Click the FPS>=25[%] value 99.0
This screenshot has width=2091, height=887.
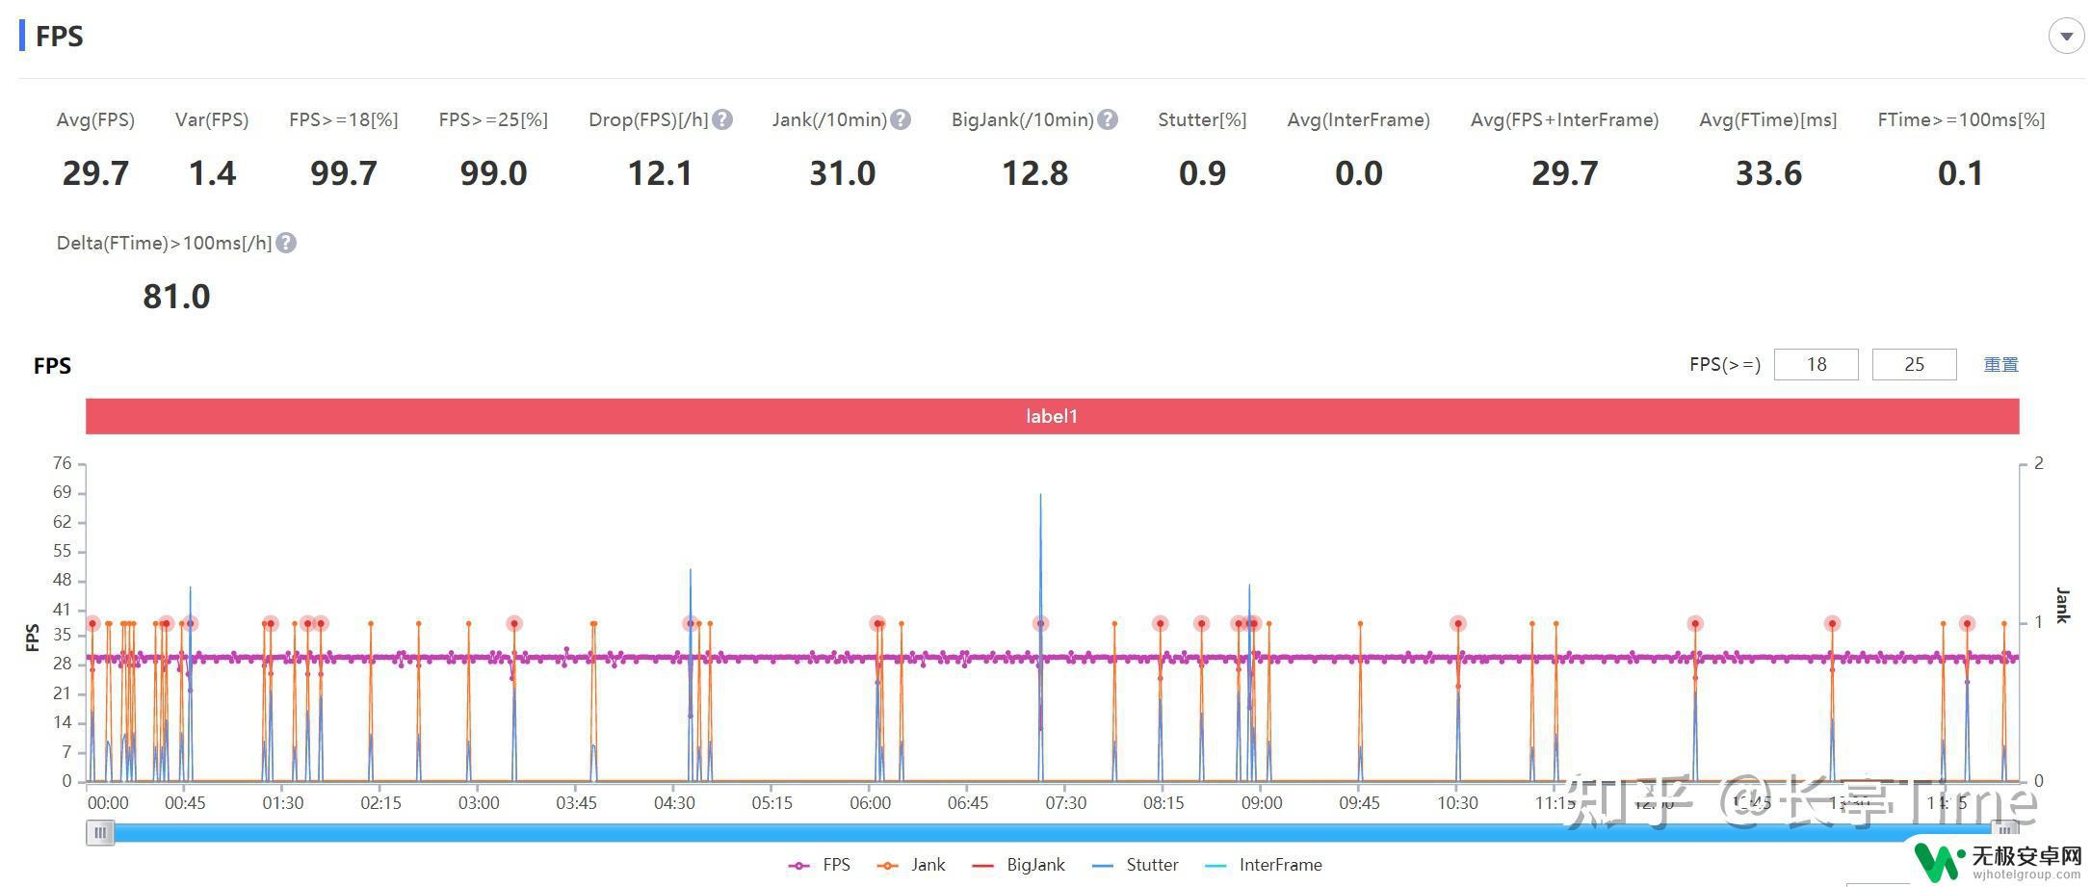pos(493,173)
